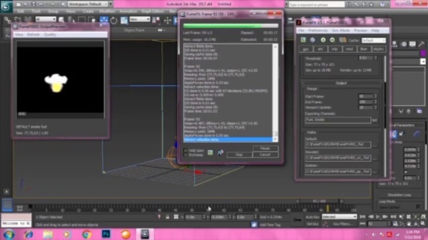
Task: Switch to the rend tab in FumeFX
Action: click(349, 49)
